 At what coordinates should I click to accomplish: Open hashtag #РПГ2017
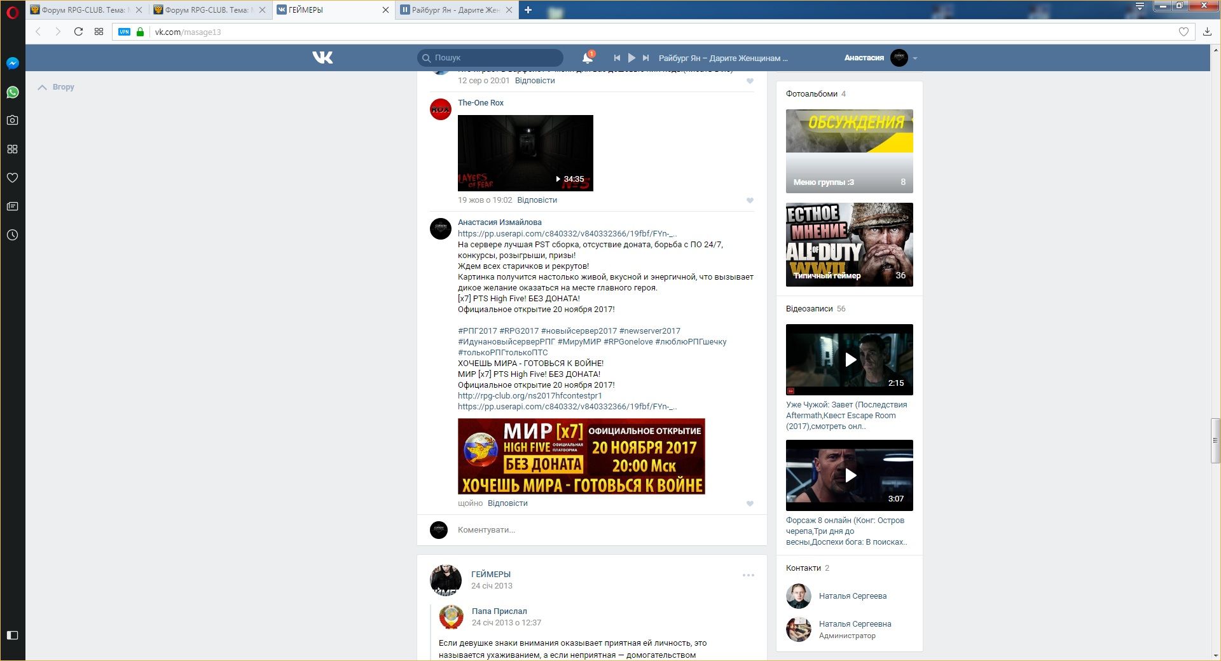coord(478,331)
